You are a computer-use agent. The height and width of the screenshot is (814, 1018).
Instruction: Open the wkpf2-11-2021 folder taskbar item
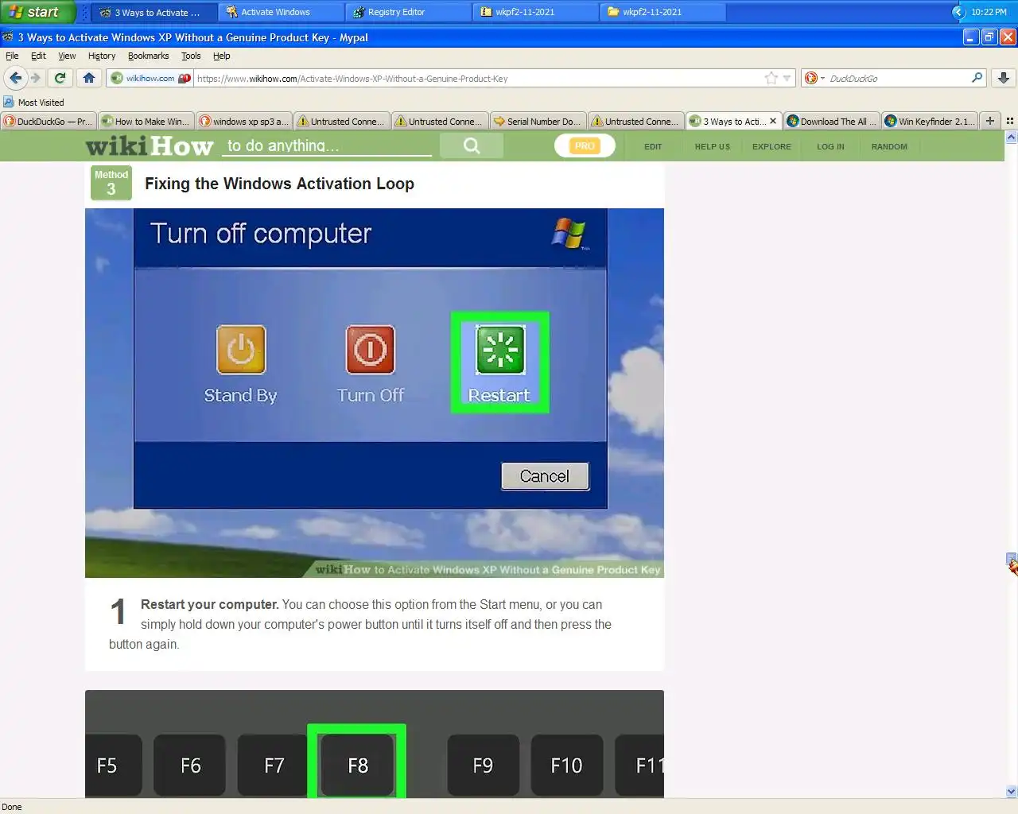pyautogui.click(x=663, y=12)
